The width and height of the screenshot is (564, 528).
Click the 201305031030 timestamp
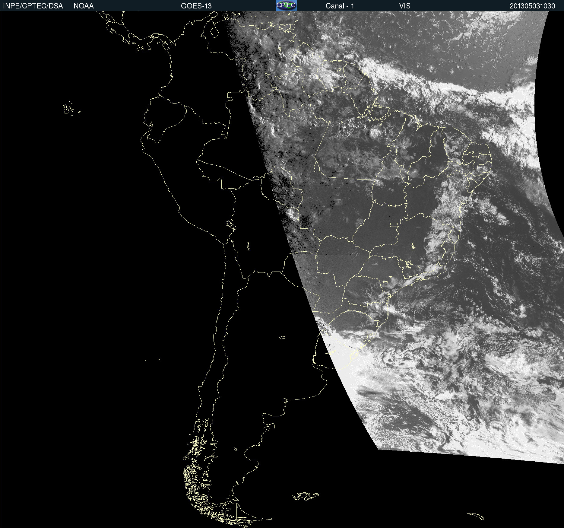pos(532,6)
